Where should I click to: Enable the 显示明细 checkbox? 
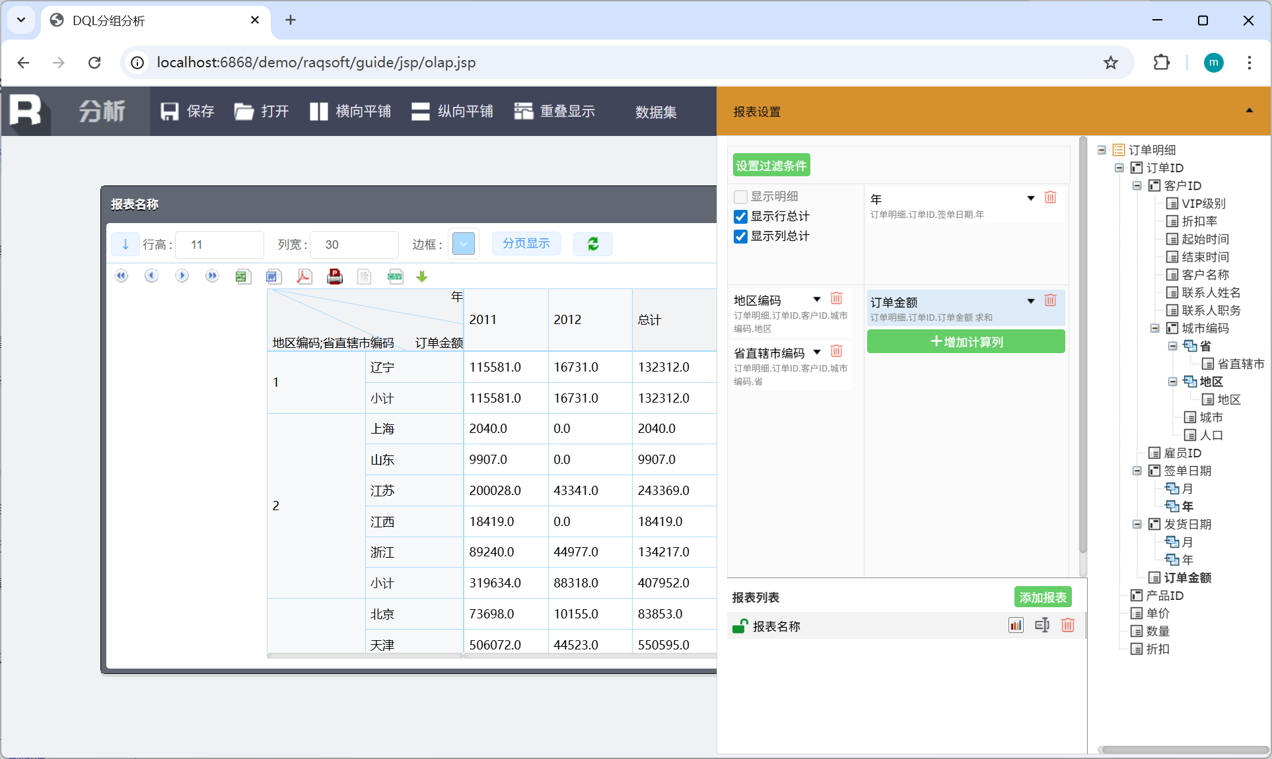tap(741, 197)
